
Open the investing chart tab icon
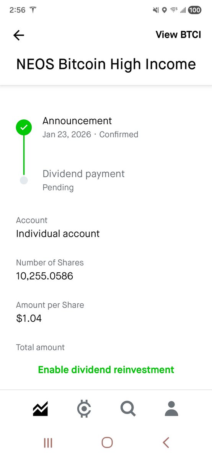(x=40, y=409)
